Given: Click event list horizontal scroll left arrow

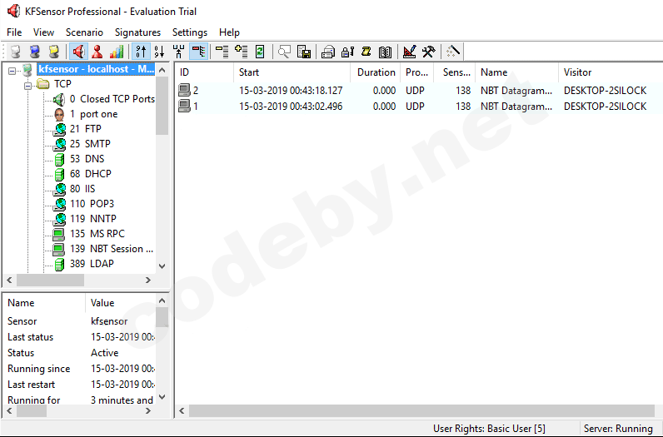Looking at the screenshot, I should [182, 411].
